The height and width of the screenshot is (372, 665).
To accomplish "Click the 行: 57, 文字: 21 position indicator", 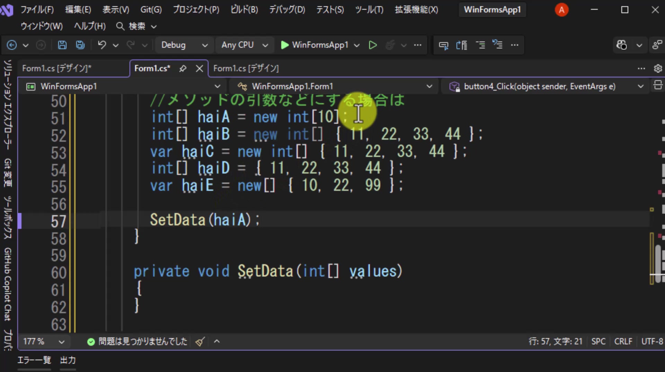I will tap(556, 342).
